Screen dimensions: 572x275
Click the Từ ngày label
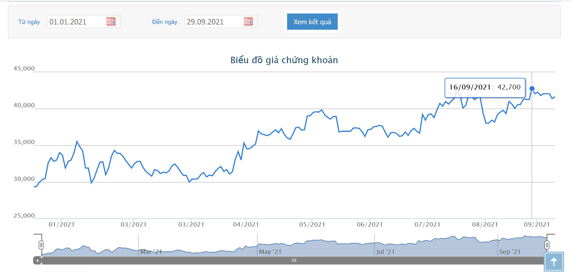coord(29,22)
